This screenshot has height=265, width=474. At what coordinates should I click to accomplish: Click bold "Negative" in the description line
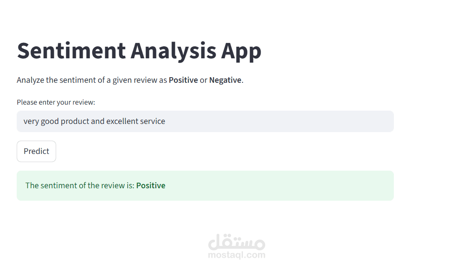tap(225, 80)
